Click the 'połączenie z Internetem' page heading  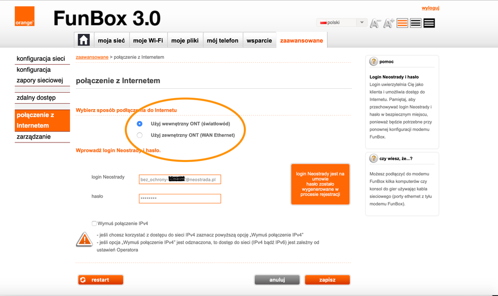(118, 81)
